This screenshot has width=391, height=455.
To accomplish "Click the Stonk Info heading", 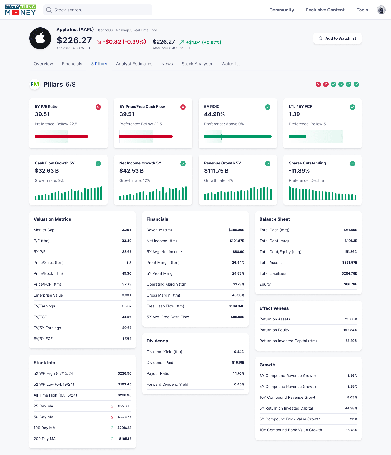I will 44,363.
